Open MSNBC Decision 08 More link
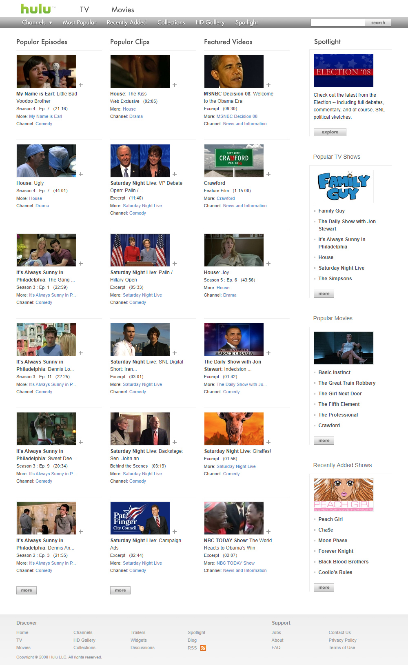The width and height of the screenshot is (408, 665). click(237, 116)
